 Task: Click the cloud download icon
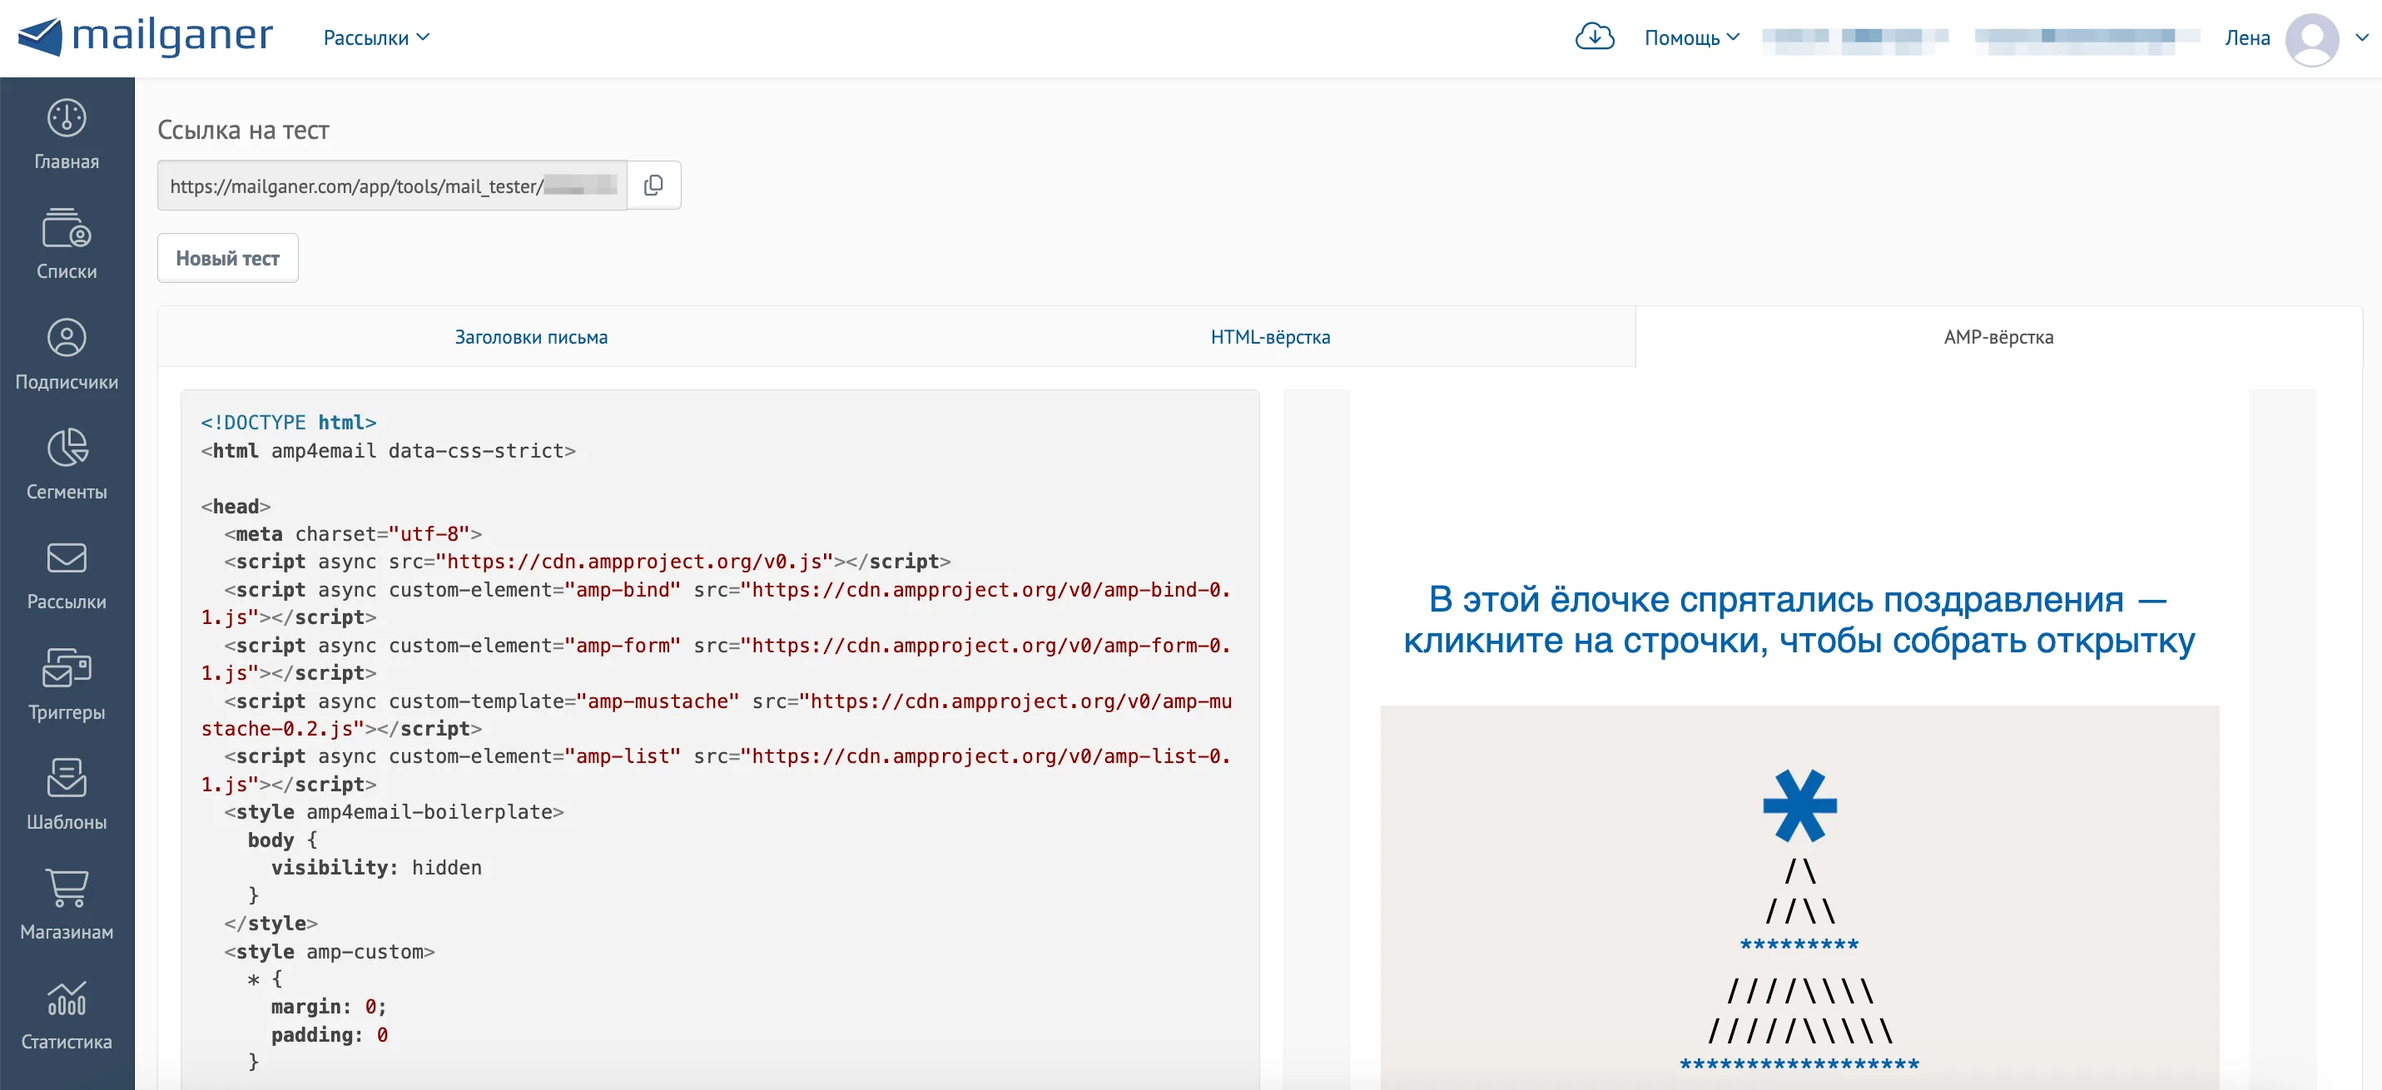click(1594, 37)
